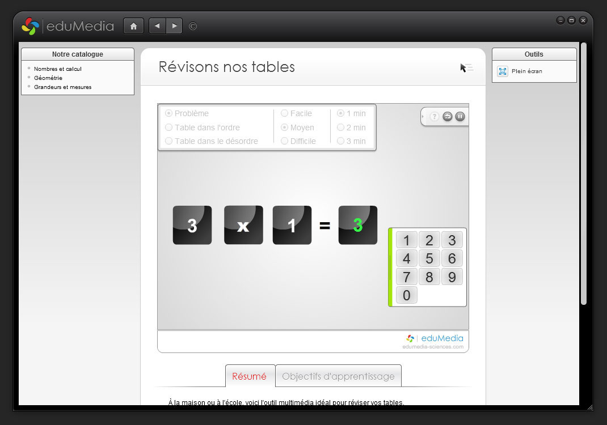Open the Résumé tab
The height and width of the screenshot is (425, 607).
point(249,376)
